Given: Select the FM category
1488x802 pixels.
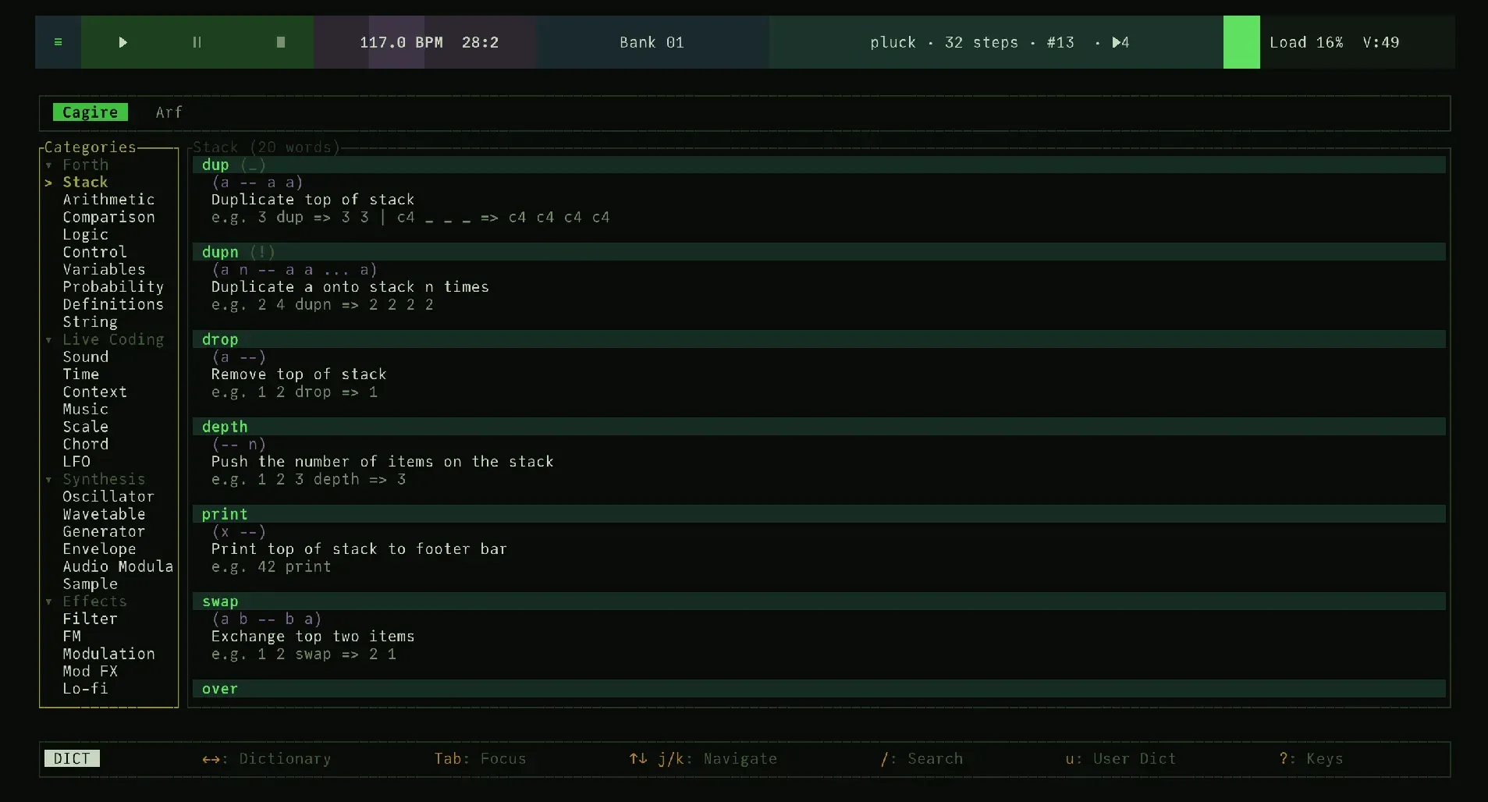Looking at the screenshot, I should pyautogui.click(x=72, y=636).
